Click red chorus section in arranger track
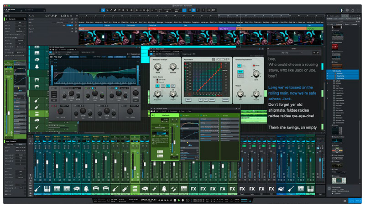Viewport: 365px width, 207px height. (183, 29)
